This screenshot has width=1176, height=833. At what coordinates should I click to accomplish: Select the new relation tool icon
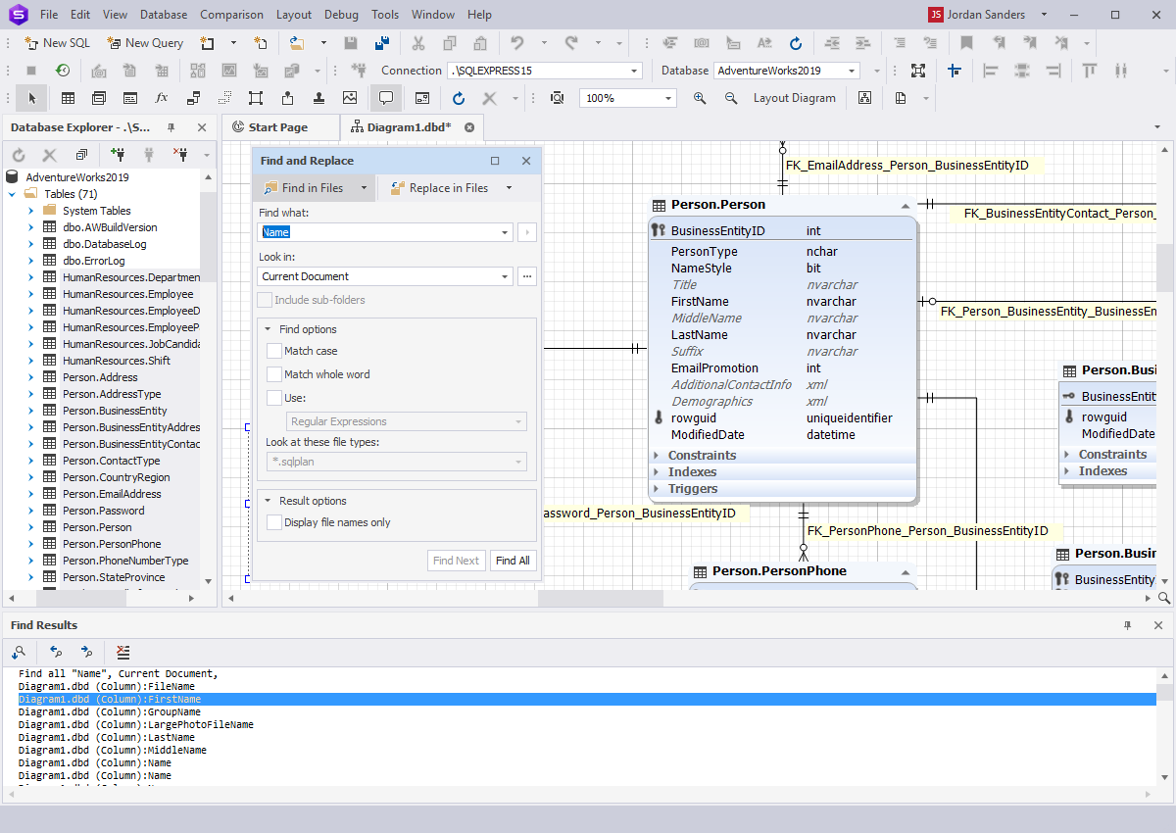[193, 98]
